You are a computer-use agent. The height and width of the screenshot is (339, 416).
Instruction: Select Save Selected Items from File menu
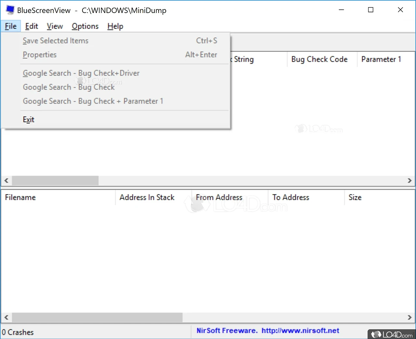click(x=56, y=40)
